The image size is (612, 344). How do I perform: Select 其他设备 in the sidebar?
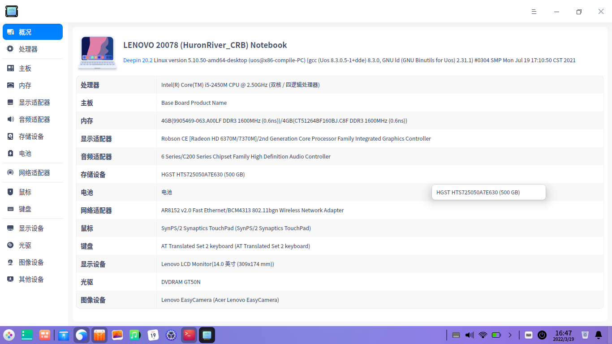pyautogui.click(x=33, y=279)
